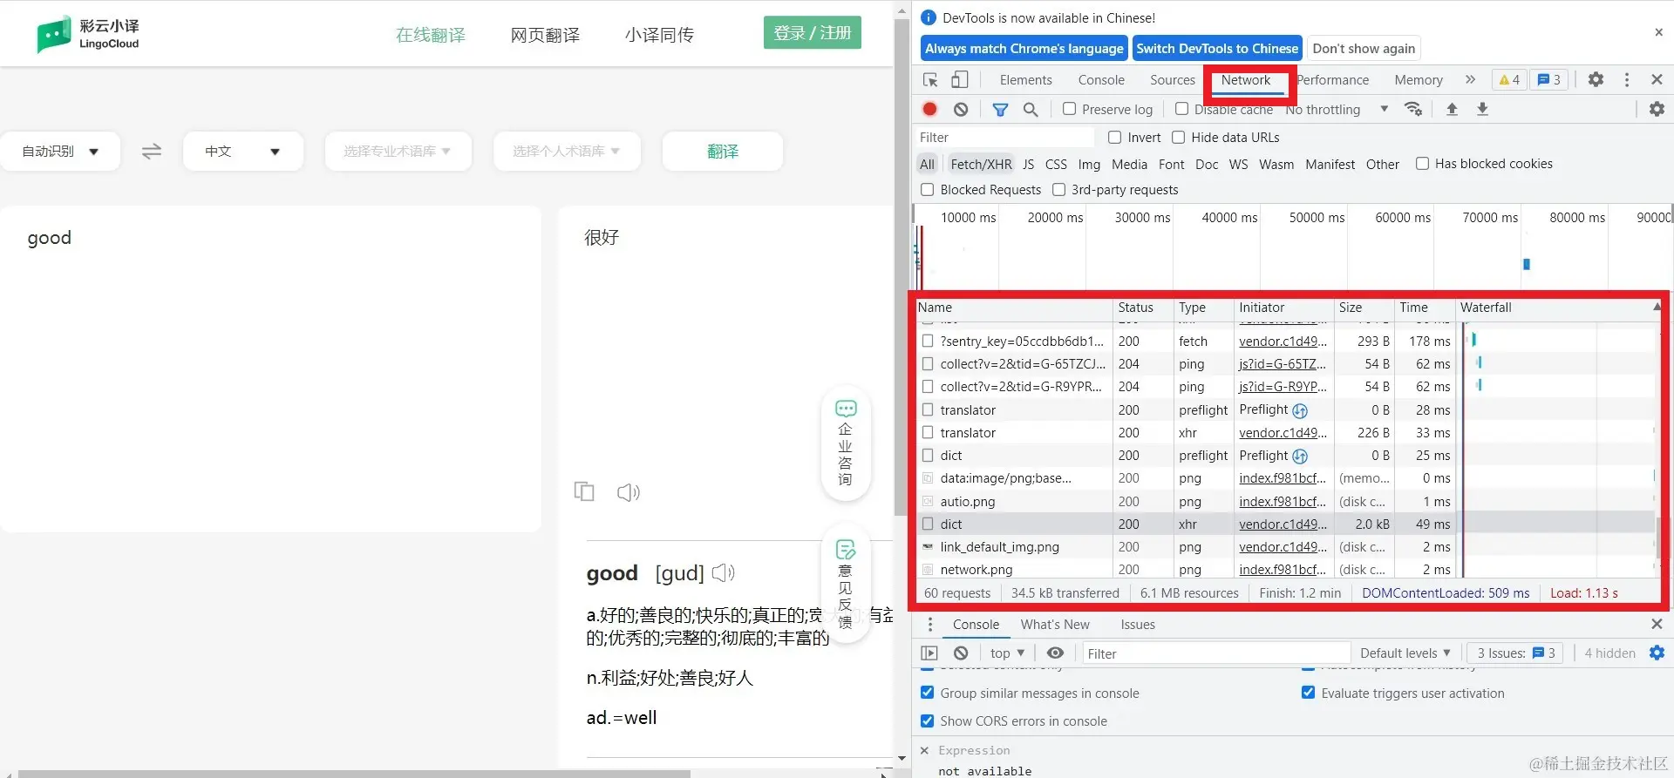Open DevTools customize three-dot menu
This screenshot has width=1674, height=778.
click(1627, 79)
